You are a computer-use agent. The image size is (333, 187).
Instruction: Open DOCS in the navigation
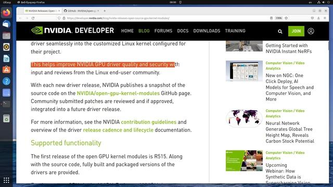click(183, 31)
